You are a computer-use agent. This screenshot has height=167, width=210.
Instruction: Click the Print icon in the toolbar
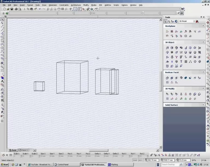16,9
